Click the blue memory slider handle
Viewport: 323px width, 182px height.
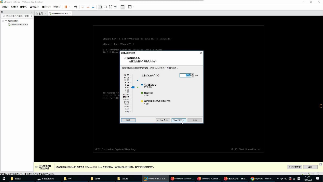(133, 87)
